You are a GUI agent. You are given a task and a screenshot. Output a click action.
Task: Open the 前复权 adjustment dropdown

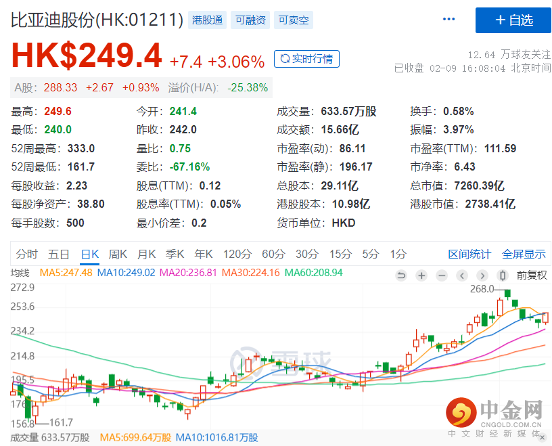(532, 275)
